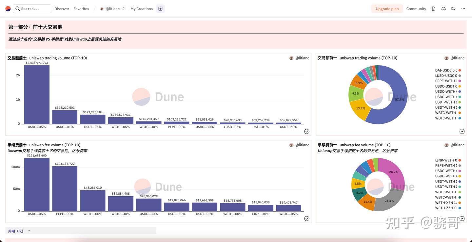This screenshot has width=472, height=242.
Task: Toggle PEPE-WETH legend entry in trading volume pie
Action: click(x=448, y=81)
